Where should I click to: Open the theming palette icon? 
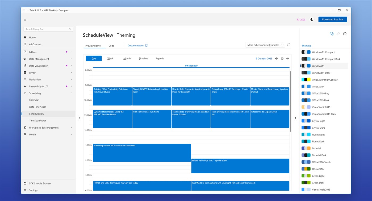[x=332, y=34]
